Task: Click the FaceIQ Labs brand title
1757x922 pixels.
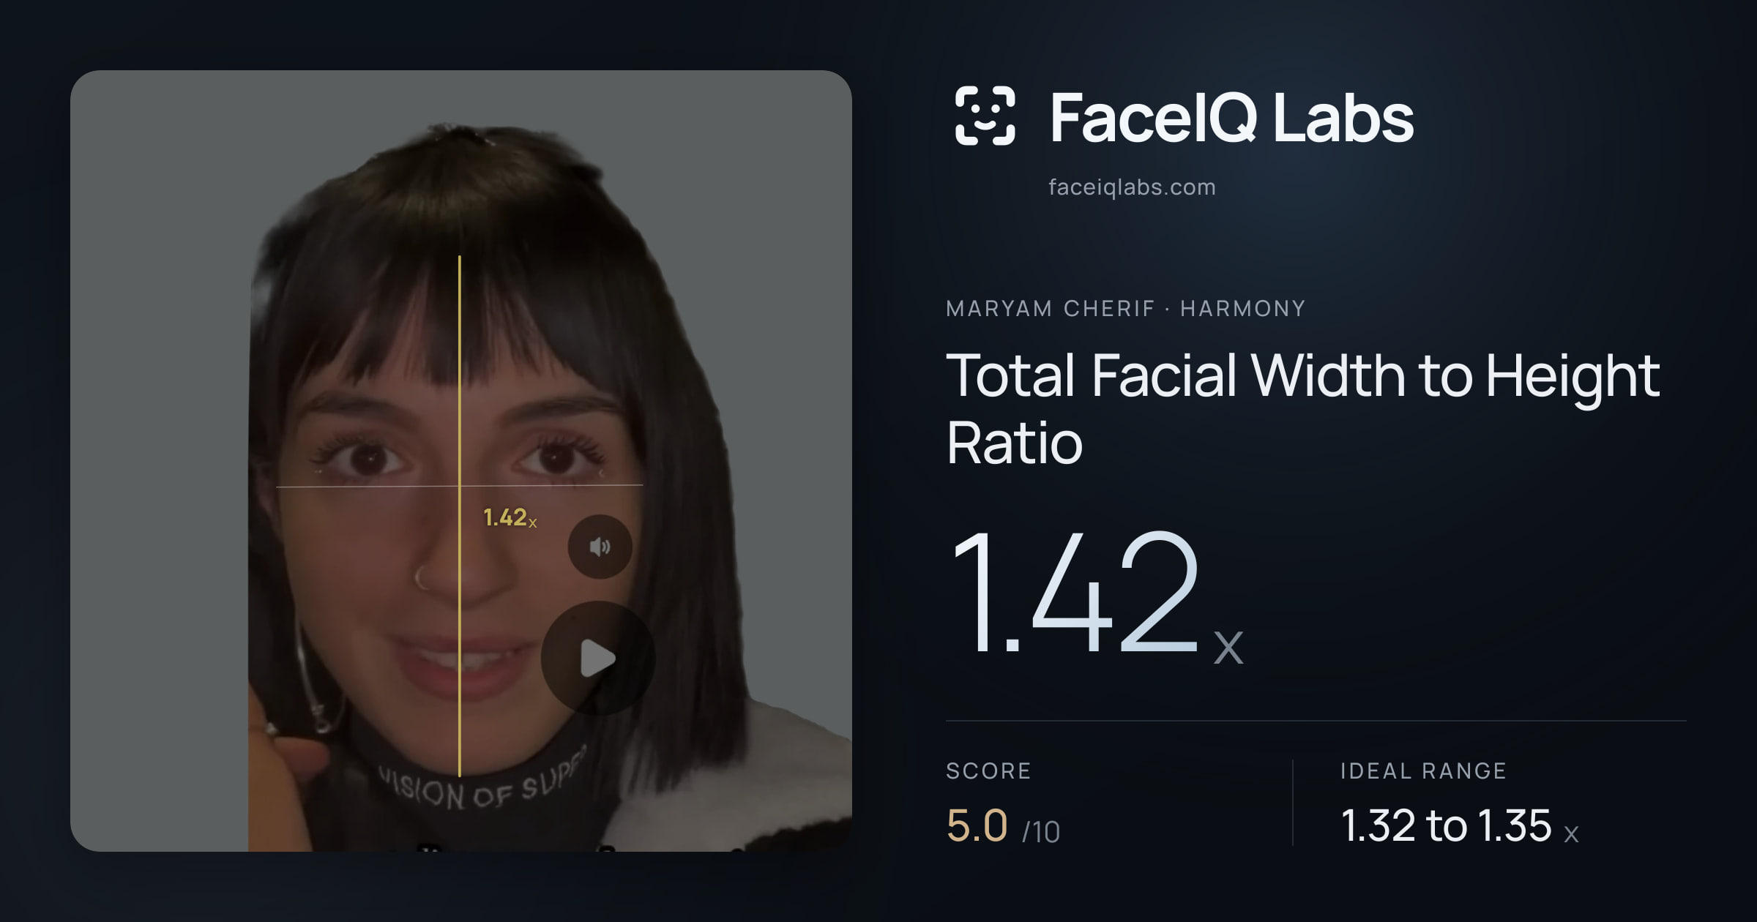Action: tap(1231, 117)
